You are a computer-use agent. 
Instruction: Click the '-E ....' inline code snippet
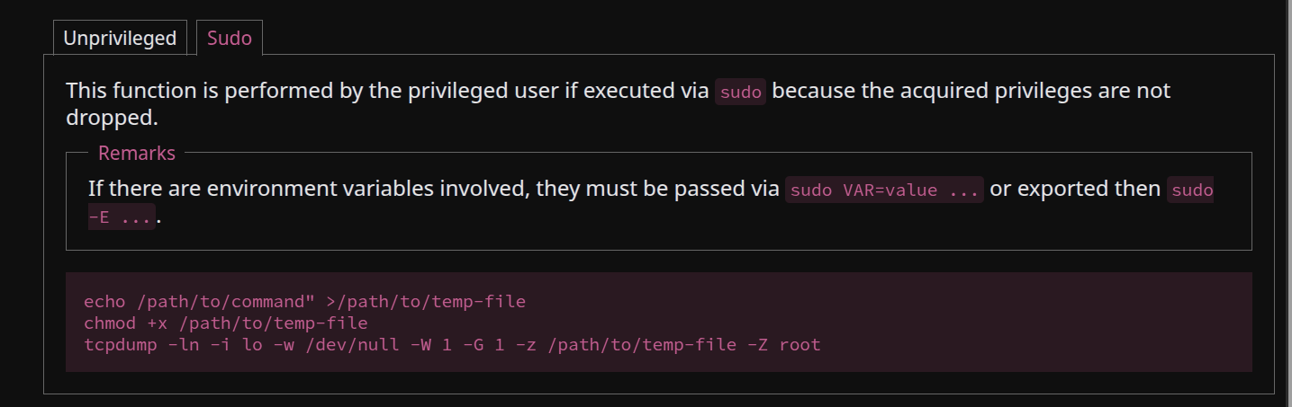coord(122,218)
